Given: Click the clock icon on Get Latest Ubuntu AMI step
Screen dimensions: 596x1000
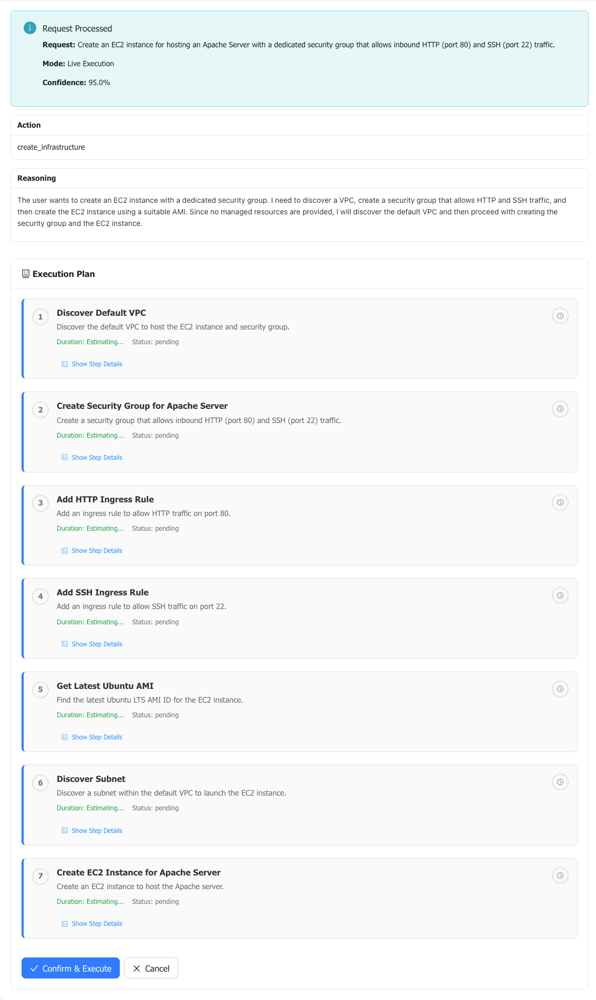Looking at the screenshot, I should pyautogui.click(x=560, y=689).
